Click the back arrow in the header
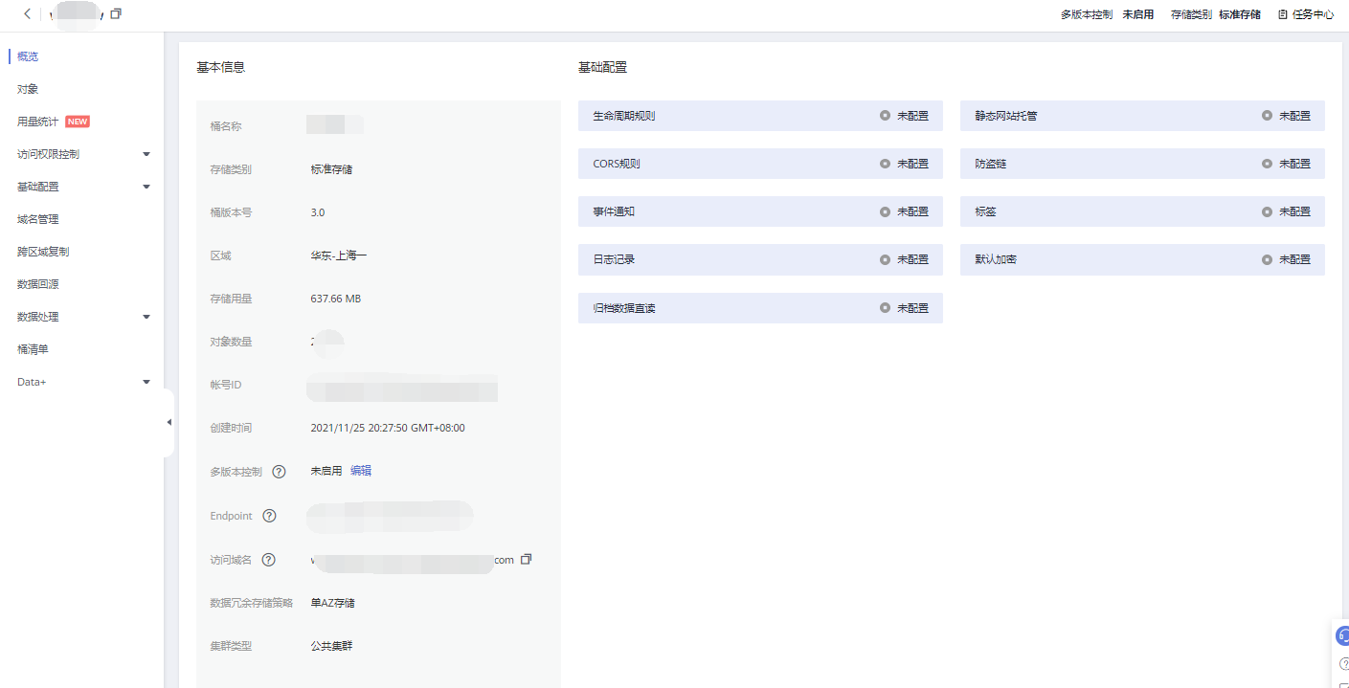This screenshot has width=1349, height=688. click(x=27, y=14)
